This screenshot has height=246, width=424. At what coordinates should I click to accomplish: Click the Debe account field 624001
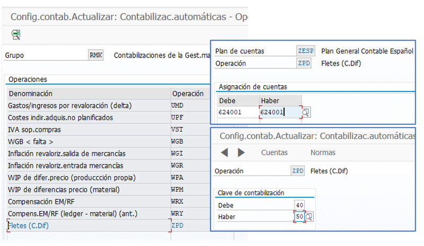tap(238, 112)
